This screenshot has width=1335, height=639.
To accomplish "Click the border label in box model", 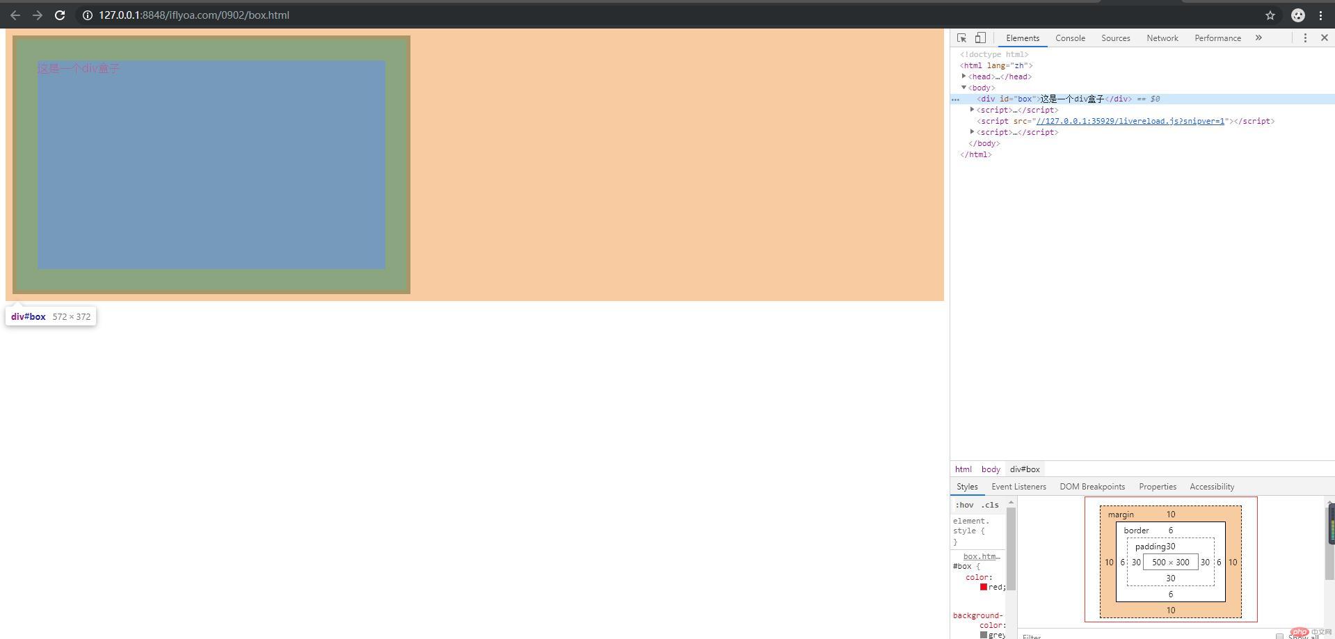I will coord(1136,531).
